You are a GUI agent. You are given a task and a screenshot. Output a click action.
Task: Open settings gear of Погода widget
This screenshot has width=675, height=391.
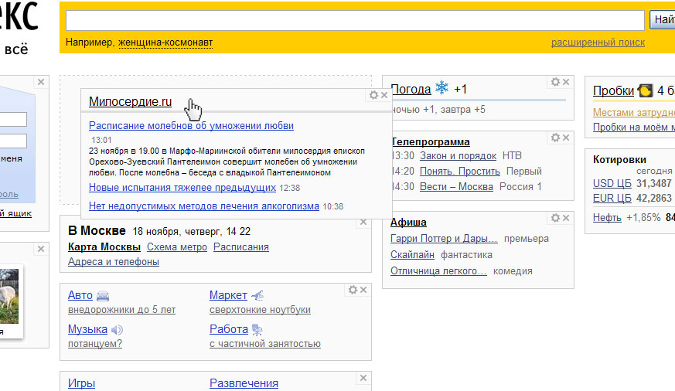click(x=555, y=82)
